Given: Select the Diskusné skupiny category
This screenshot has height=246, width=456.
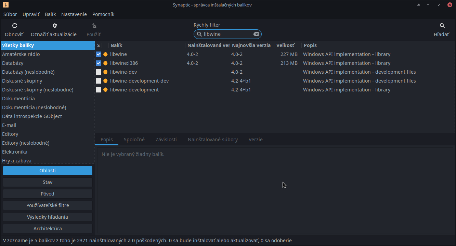Looking at the screenshot, I should (x=47, y=81).
